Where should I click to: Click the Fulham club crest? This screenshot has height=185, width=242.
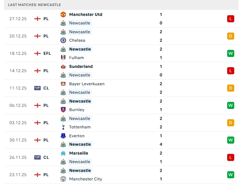pyautogui.click(x=63, y=58)
